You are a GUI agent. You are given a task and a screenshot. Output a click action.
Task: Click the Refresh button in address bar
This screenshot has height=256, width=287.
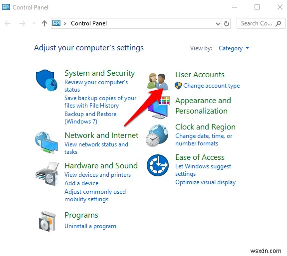coord(227,23)
